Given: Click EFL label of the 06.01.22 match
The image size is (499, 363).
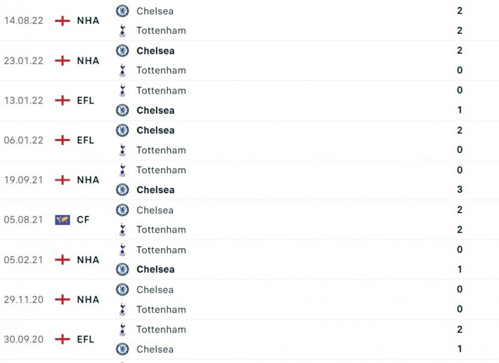Looking at the screenshot, I should point(85,140).
